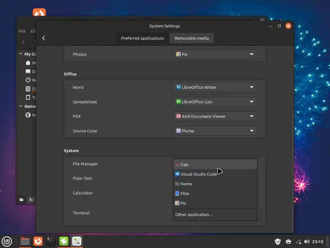Open the security shield tray icon
The height and width of the screenshot is (248, 330).
point(278,242)
